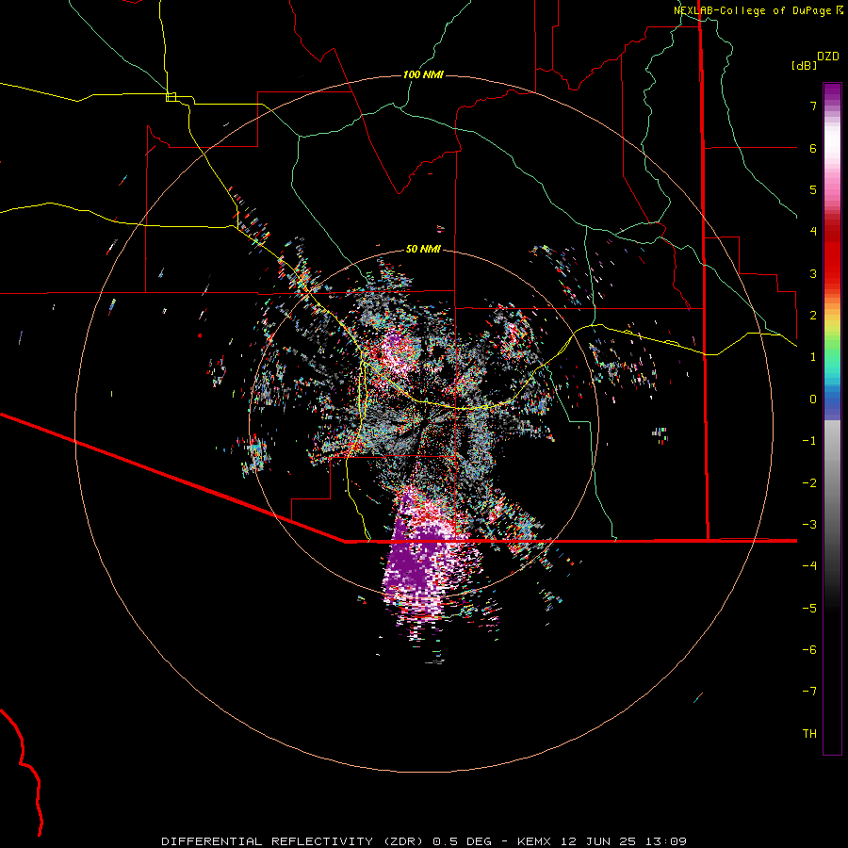Click the "TH" label on color scale
The width and height of the screenshot is (848, 848).
pos(809,733)
